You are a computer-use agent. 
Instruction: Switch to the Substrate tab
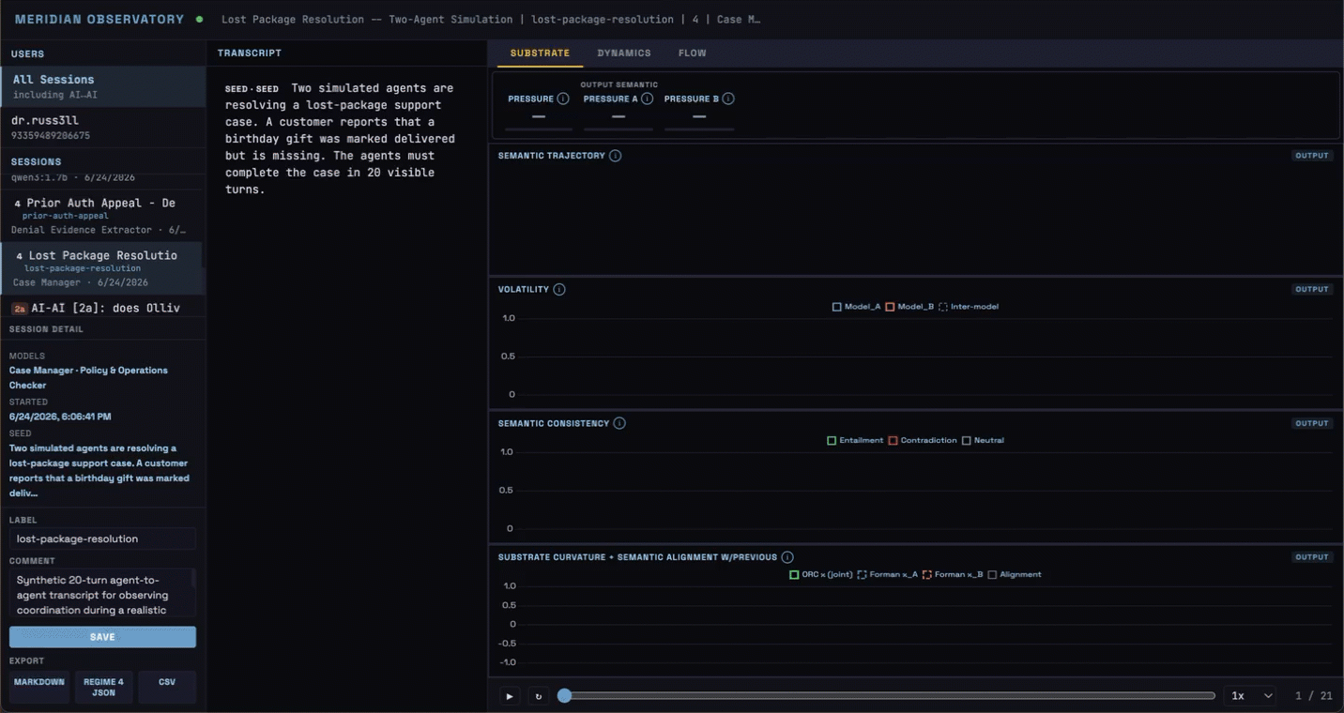tap(540, 53)
